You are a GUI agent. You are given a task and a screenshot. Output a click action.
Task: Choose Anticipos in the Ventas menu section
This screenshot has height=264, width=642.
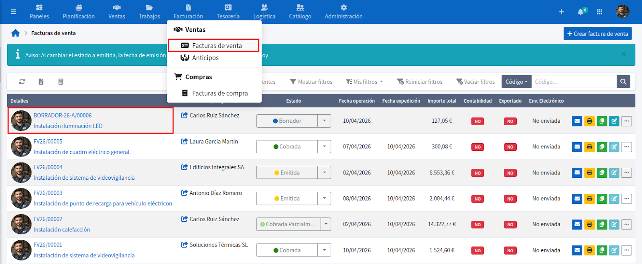click(x=205, y=58)
